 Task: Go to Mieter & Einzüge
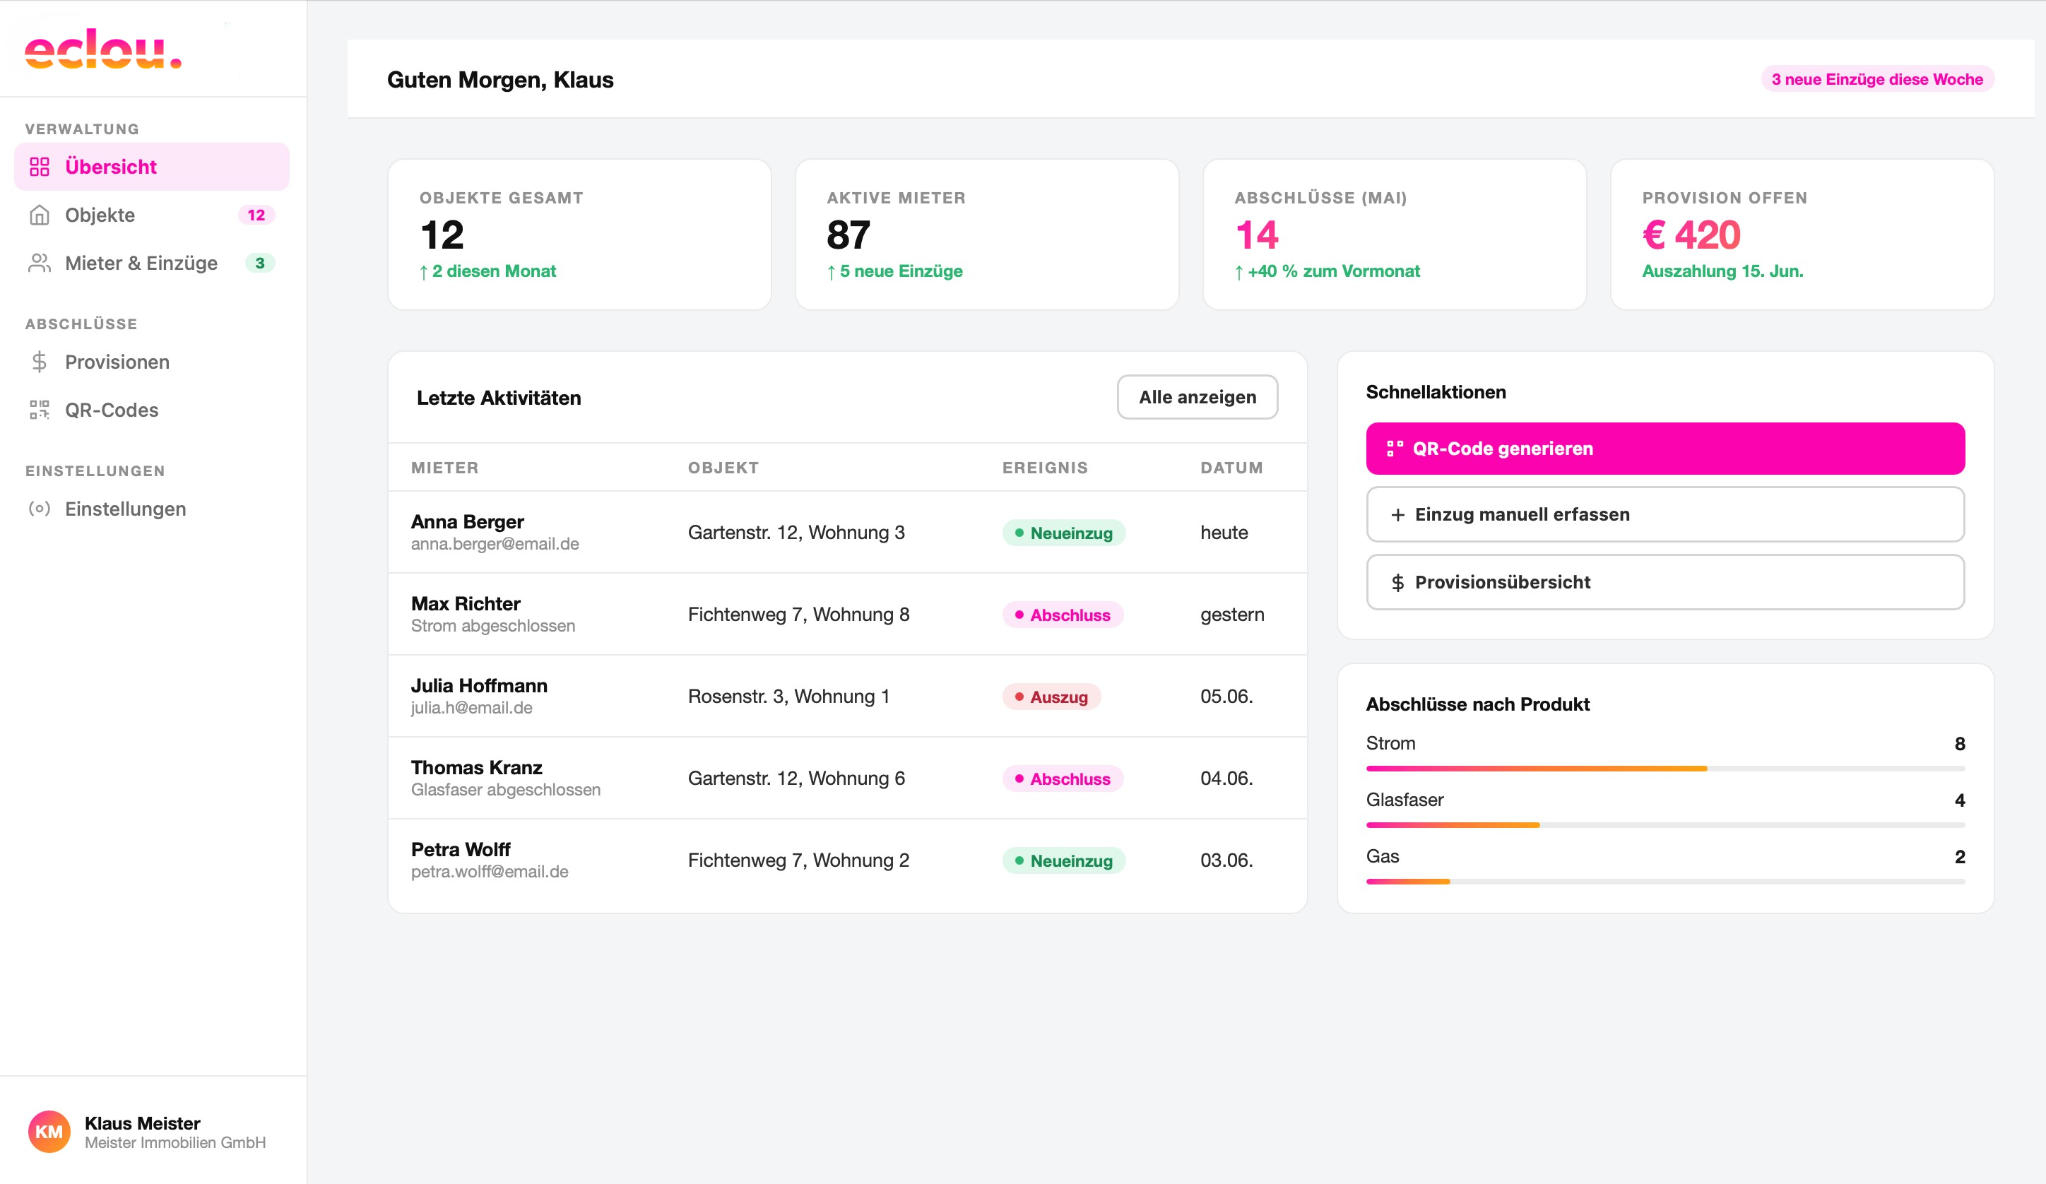(152, 263)
